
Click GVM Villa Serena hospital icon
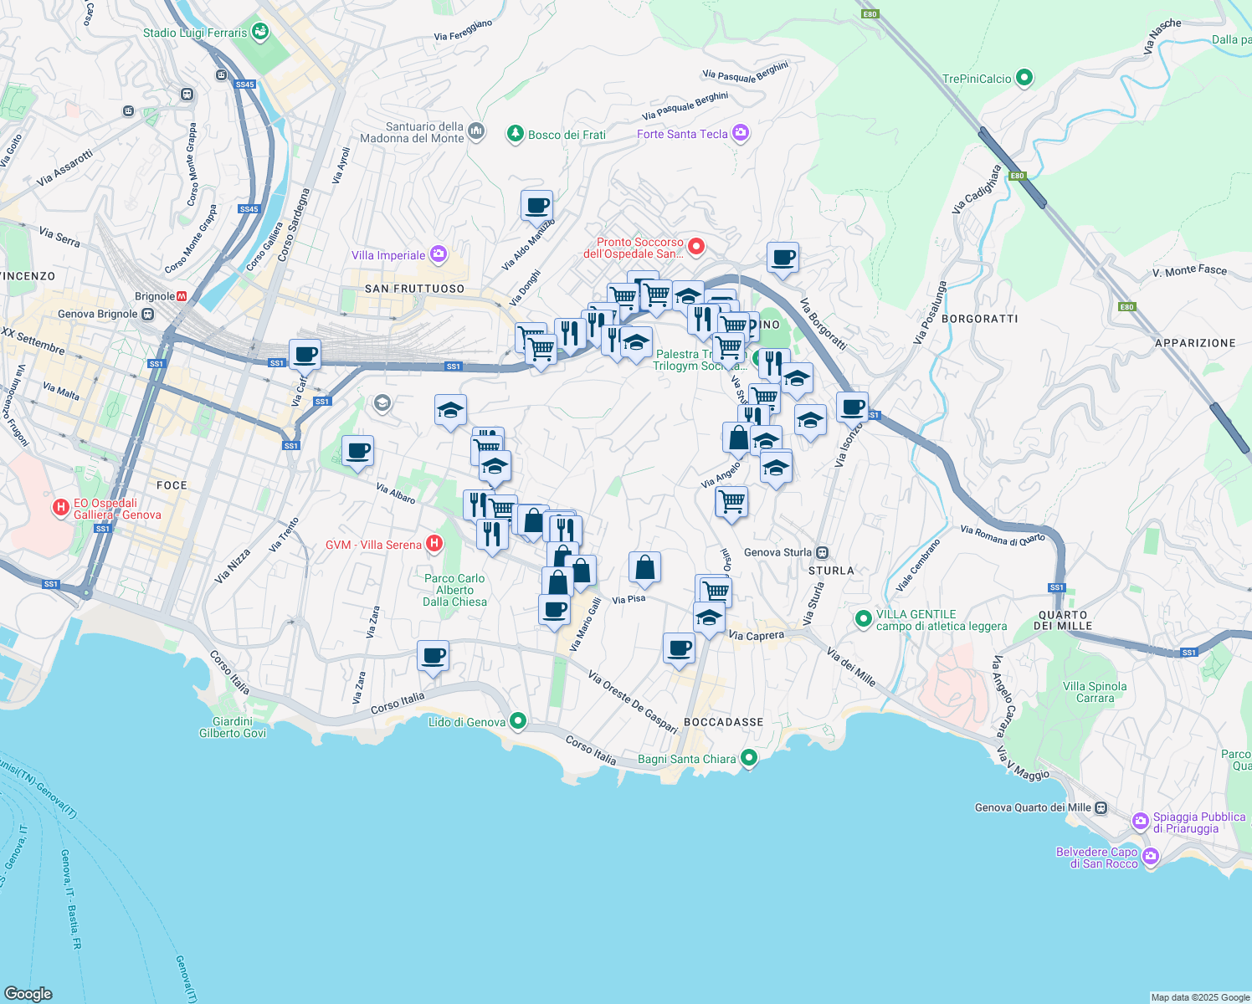434,544
